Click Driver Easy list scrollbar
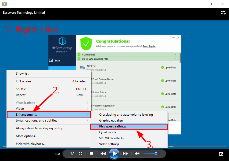Screen dimensions: 229x161 click(x=180, y=58)
